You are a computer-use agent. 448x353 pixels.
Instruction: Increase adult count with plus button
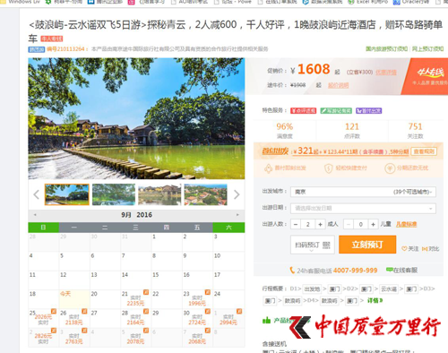[320, 224]
